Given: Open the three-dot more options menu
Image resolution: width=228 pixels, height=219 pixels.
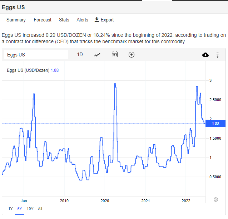Looking at the screenshot, I should pyautogui.click(x=217, y=55).
